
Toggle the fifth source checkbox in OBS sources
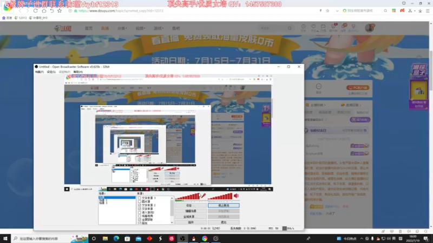point(140,212)
